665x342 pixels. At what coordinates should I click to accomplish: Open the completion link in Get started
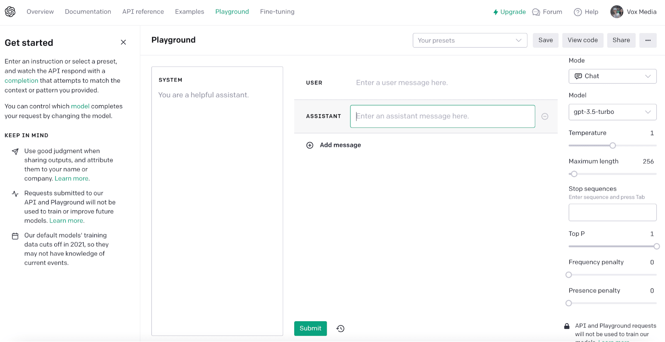(x=21, y=81)
